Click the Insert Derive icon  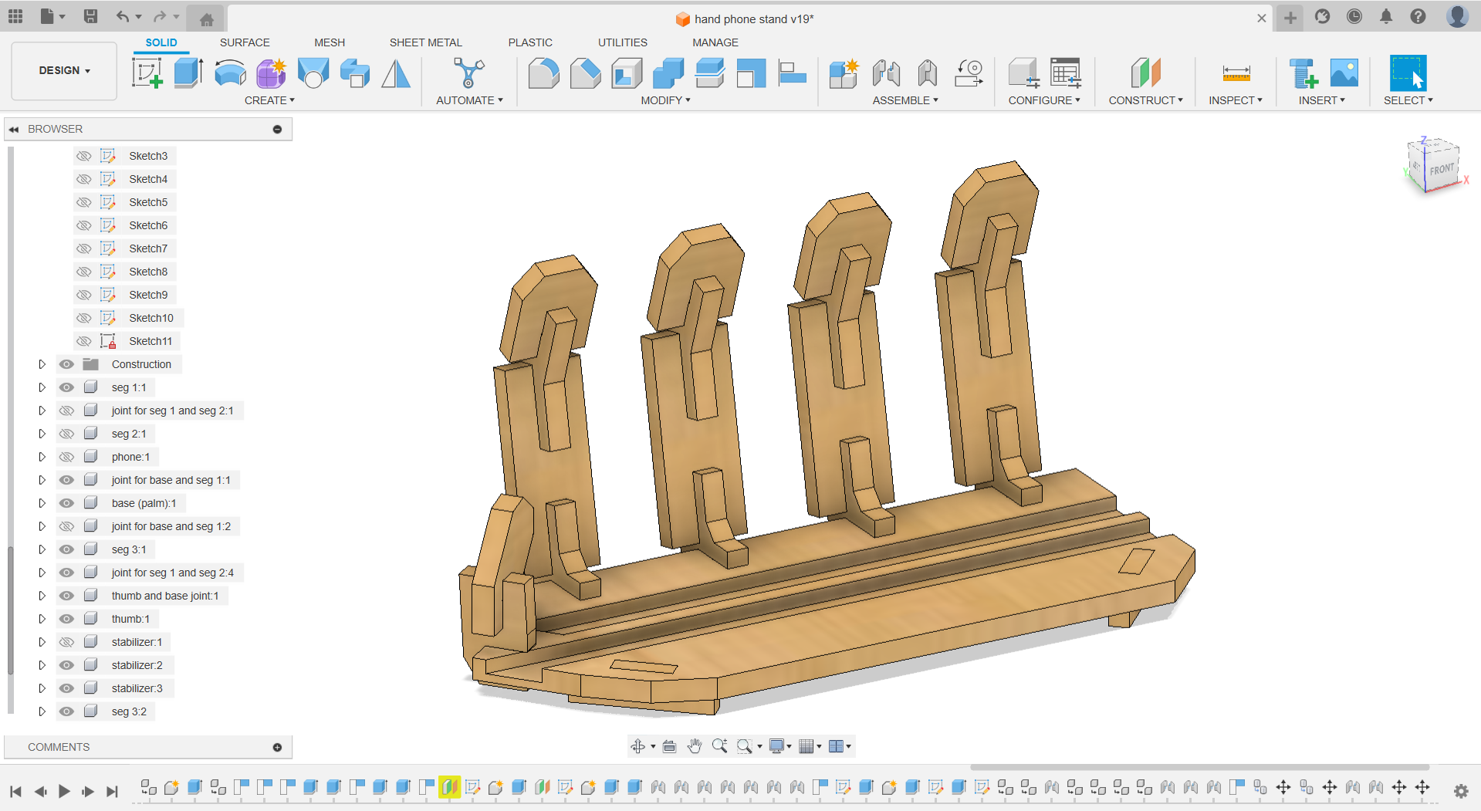pos(1303,73)
